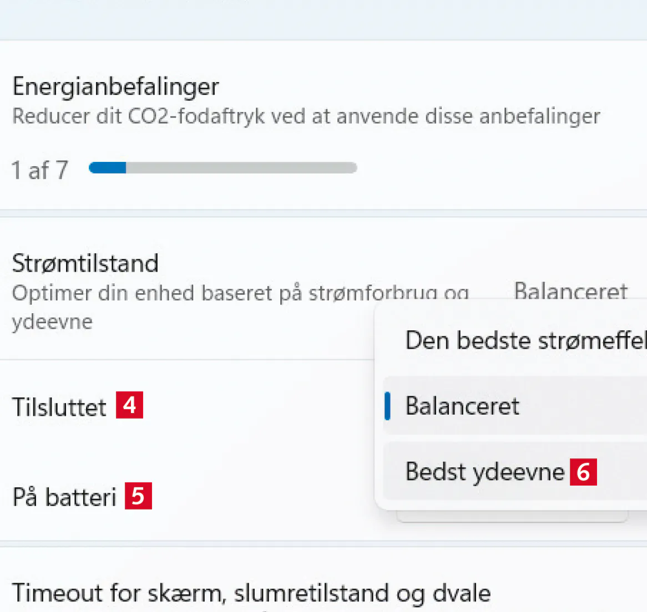Image resolution: width=647 pixels, height=612 pixels.
Task: Click the red number 5 marker
Action: [x=138, y=496]
